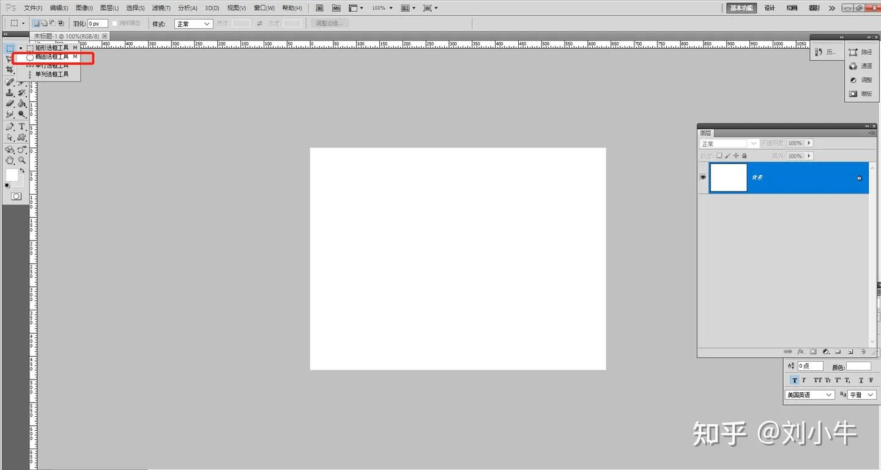Select the Zoom tool
The width and height of the screenshot is (881, 470).
[x=21, y=160]
